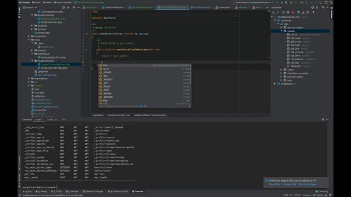Open AuthorisationTest.php in project tree
Viewport: 351px width, 197px height.
(x=53, y=57)
